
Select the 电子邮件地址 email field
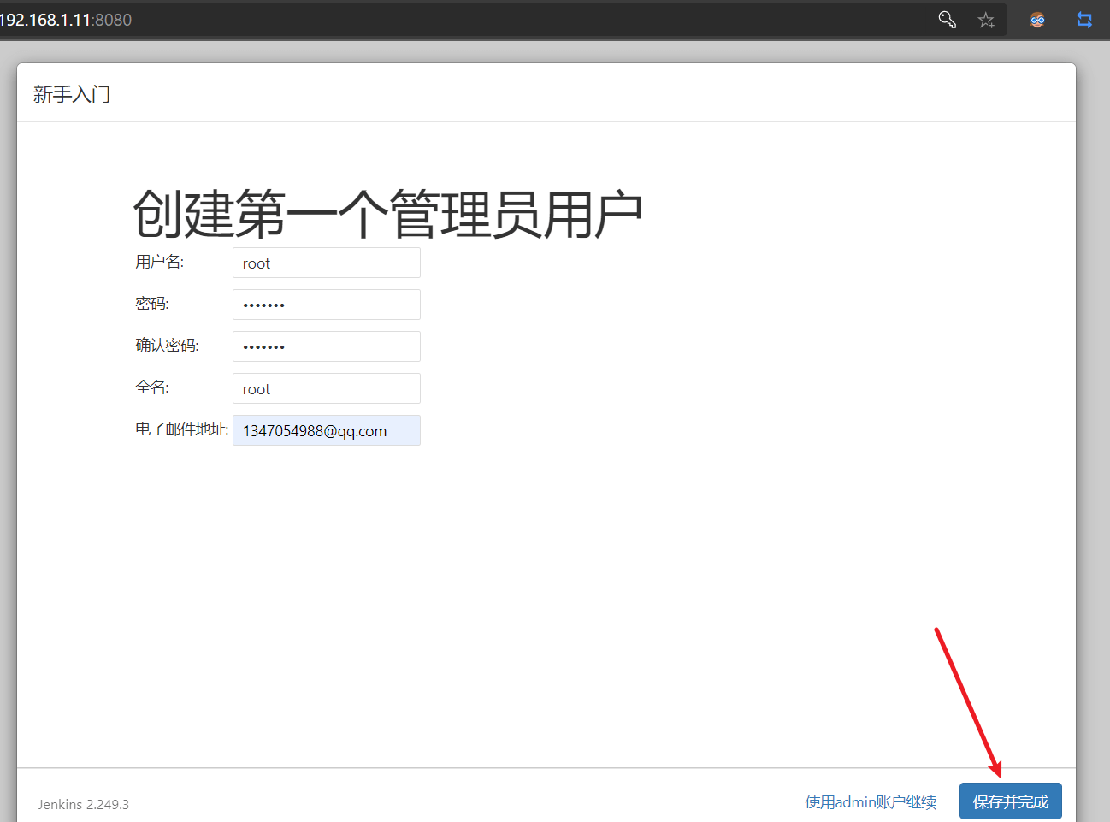(x=326, y=429)
